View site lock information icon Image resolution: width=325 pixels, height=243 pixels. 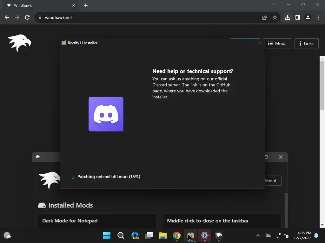coord(40,18)
